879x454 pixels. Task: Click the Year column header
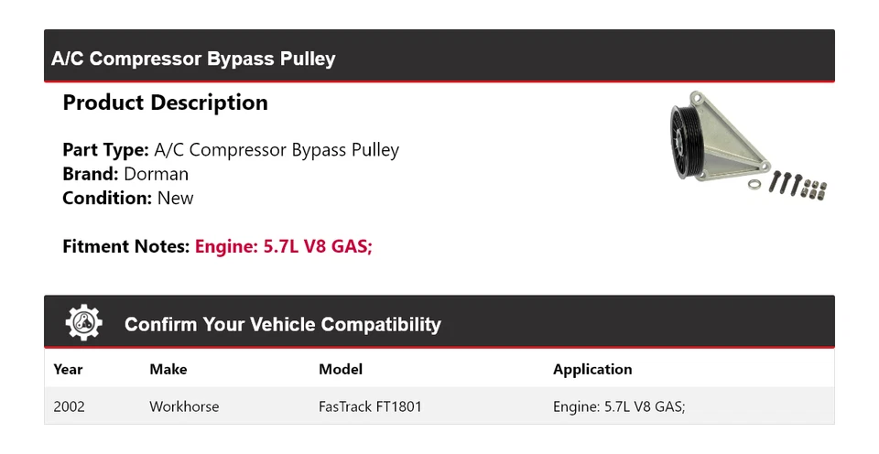point(68,370)
